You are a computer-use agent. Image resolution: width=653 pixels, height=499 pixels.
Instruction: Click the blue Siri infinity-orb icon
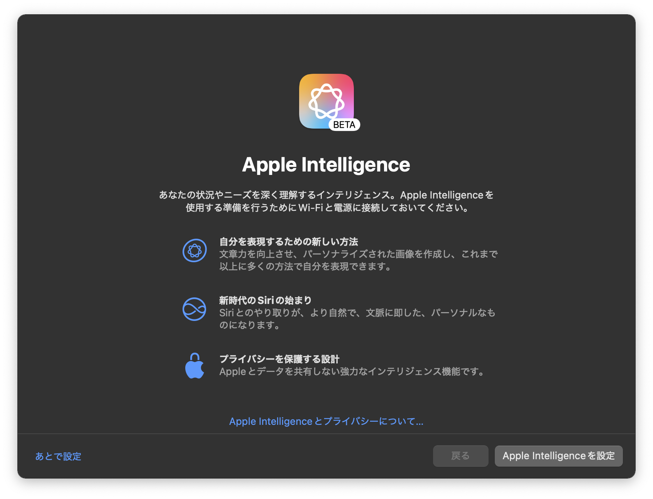(x=195, y=309)
